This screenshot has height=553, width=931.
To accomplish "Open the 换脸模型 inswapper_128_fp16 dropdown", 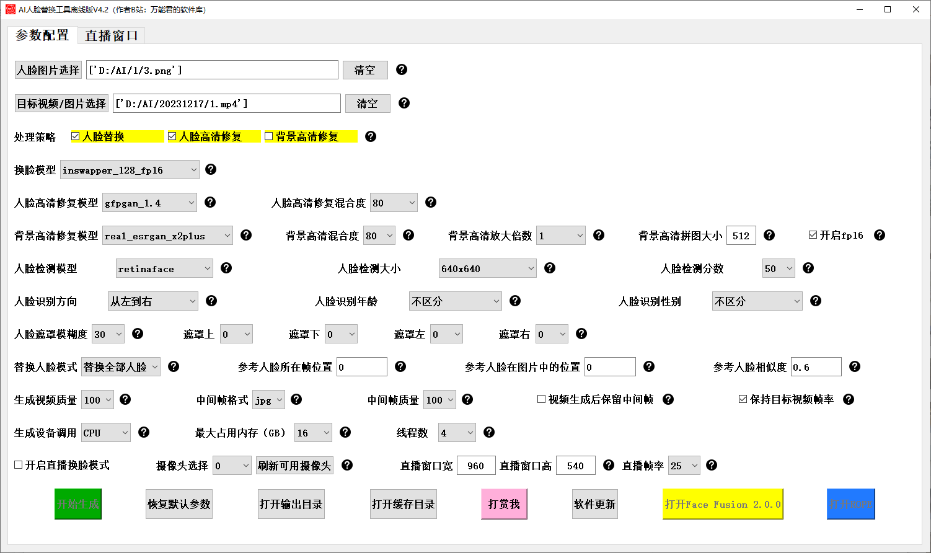I will point(130,170).
